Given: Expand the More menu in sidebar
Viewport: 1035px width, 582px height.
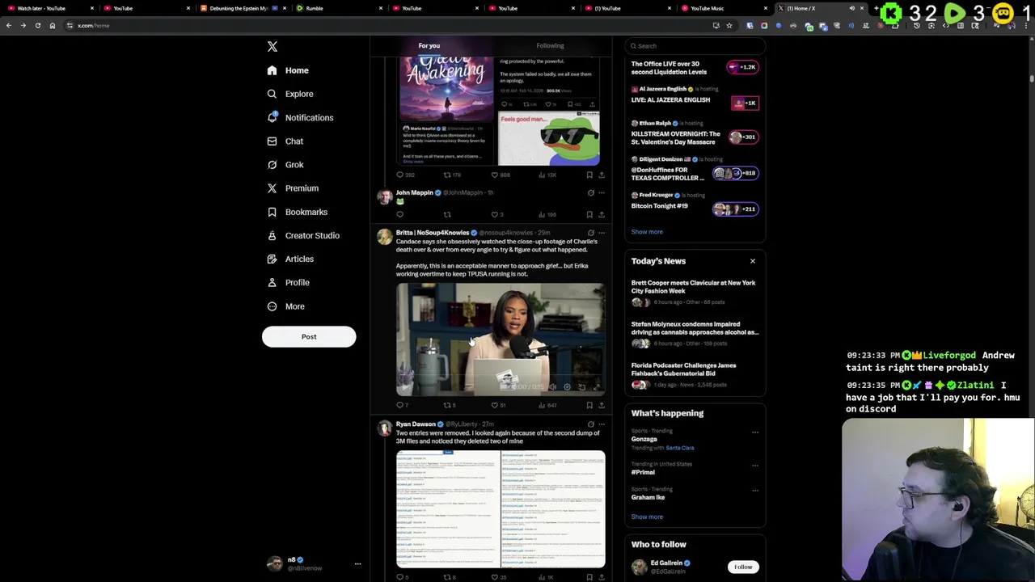Looking at the screenshot, I should (x=285, y=306).
